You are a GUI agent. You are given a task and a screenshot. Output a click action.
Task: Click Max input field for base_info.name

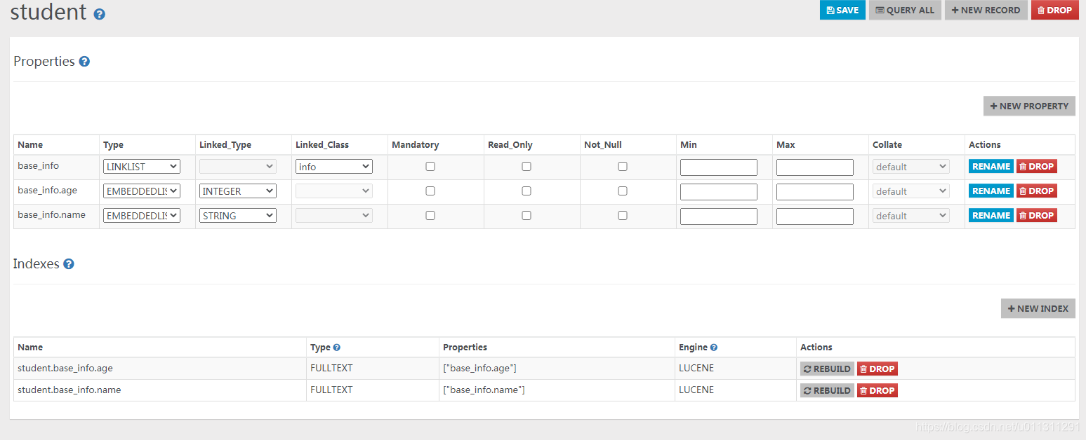coord(815,216)
